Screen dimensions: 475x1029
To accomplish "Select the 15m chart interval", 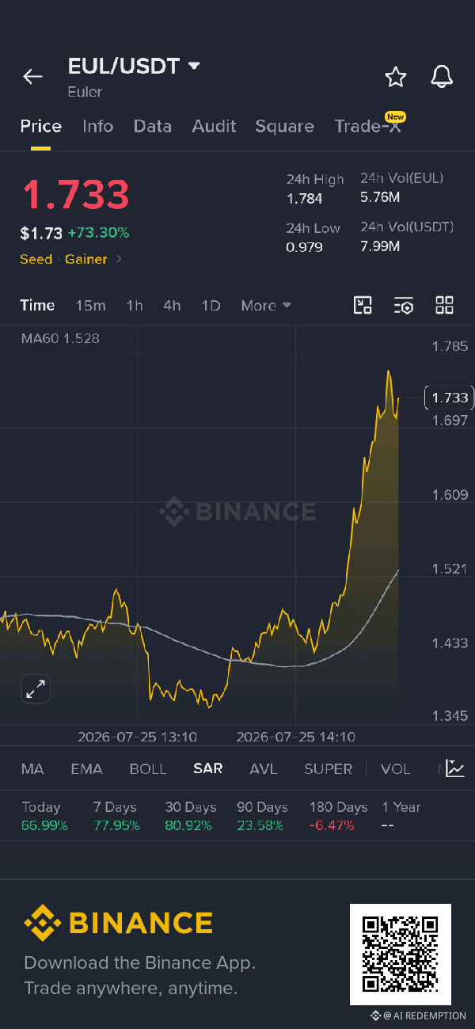I will click(x=90, y=305).
